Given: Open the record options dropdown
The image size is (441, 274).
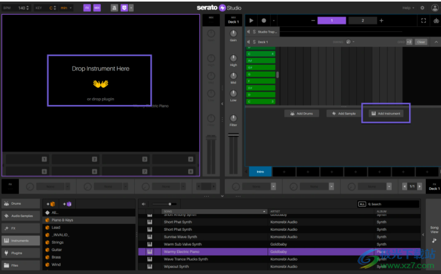Looking at the screenshot, I should [274, 20].
